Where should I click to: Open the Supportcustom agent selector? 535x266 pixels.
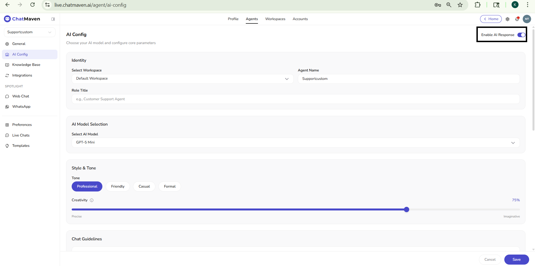(x=29, y=32)
